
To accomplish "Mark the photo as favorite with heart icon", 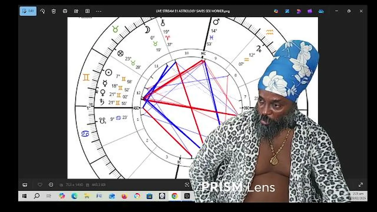I will 40,185.
